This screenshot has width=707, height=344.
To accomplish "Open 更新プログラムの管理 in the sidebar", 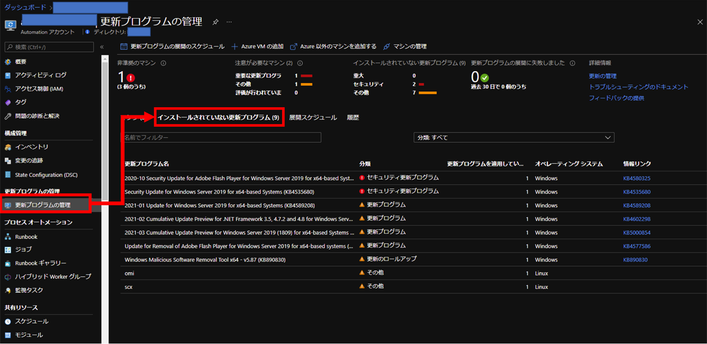I will click(x=45, y=205).
